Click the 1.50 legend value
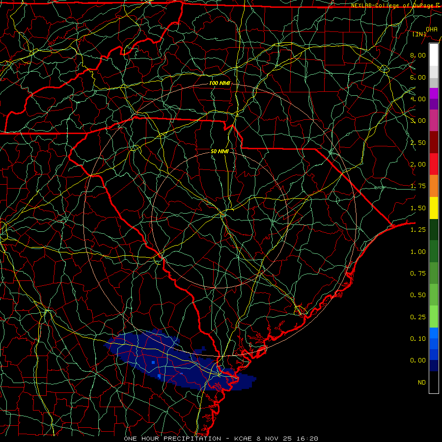442x442 pixels. (x=418, y=208)
